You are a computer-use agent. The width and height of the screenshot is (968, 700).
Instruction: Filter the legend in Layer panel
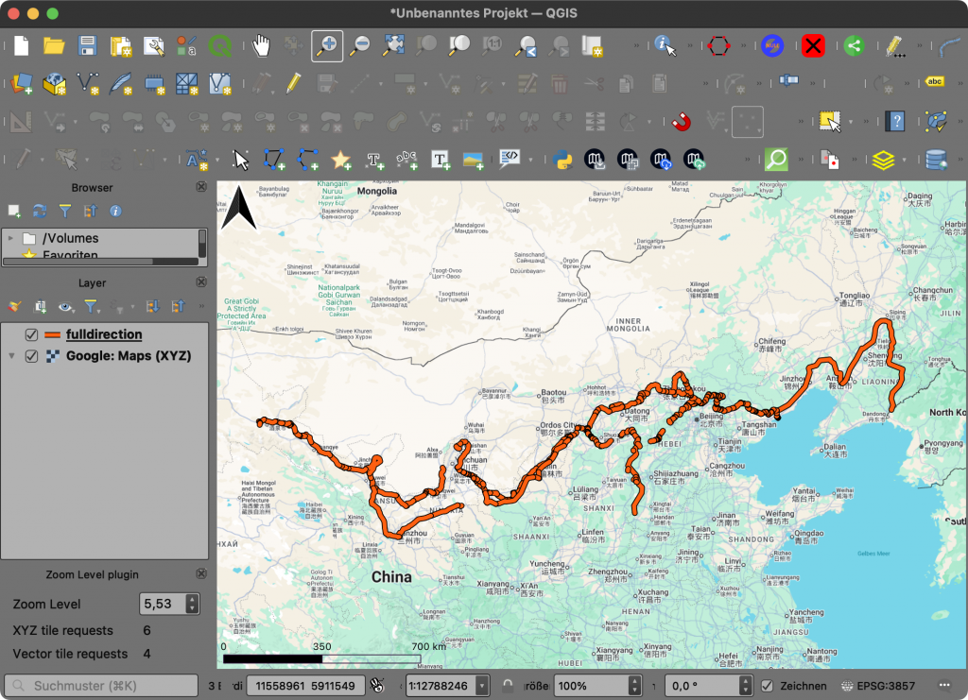[91, 306]
